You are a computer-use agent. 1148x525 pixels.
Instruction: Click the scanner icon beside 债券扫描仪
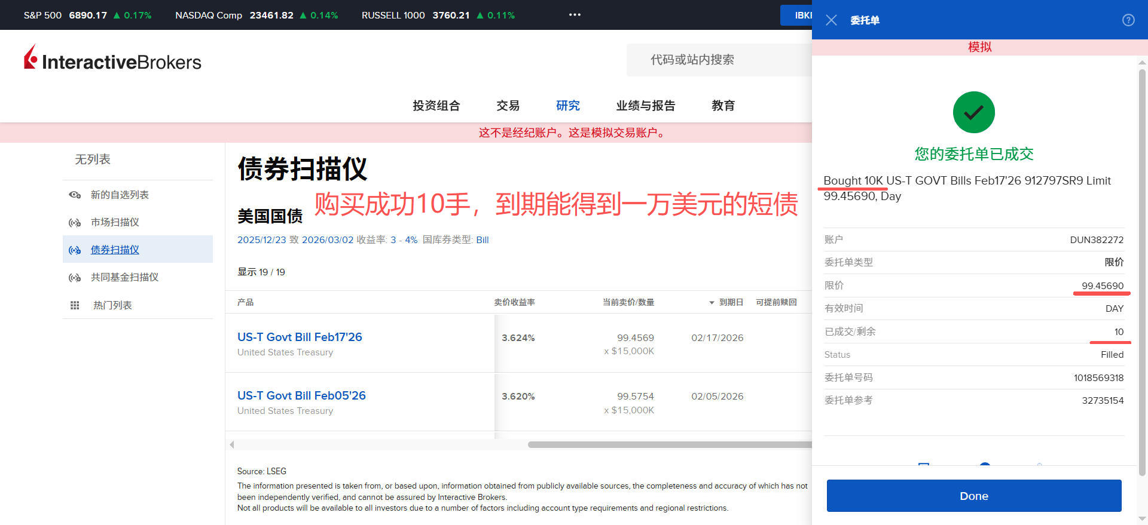pyautogui.click(x=75, y=250)
